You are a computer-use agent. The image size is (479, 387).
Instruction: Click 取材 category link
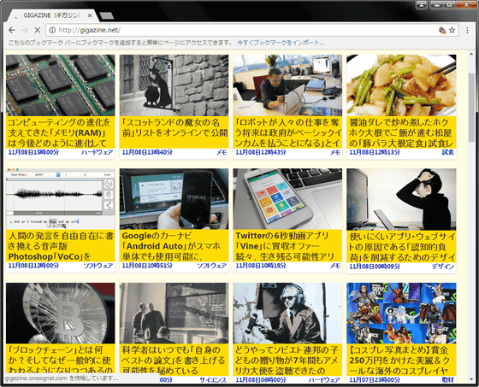point(448,380)
